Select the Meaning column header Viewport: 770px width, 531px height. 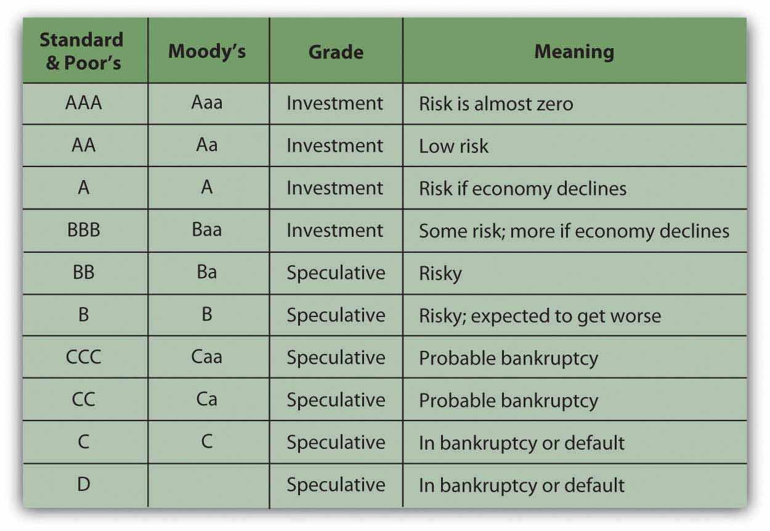(x=573, y=51)
